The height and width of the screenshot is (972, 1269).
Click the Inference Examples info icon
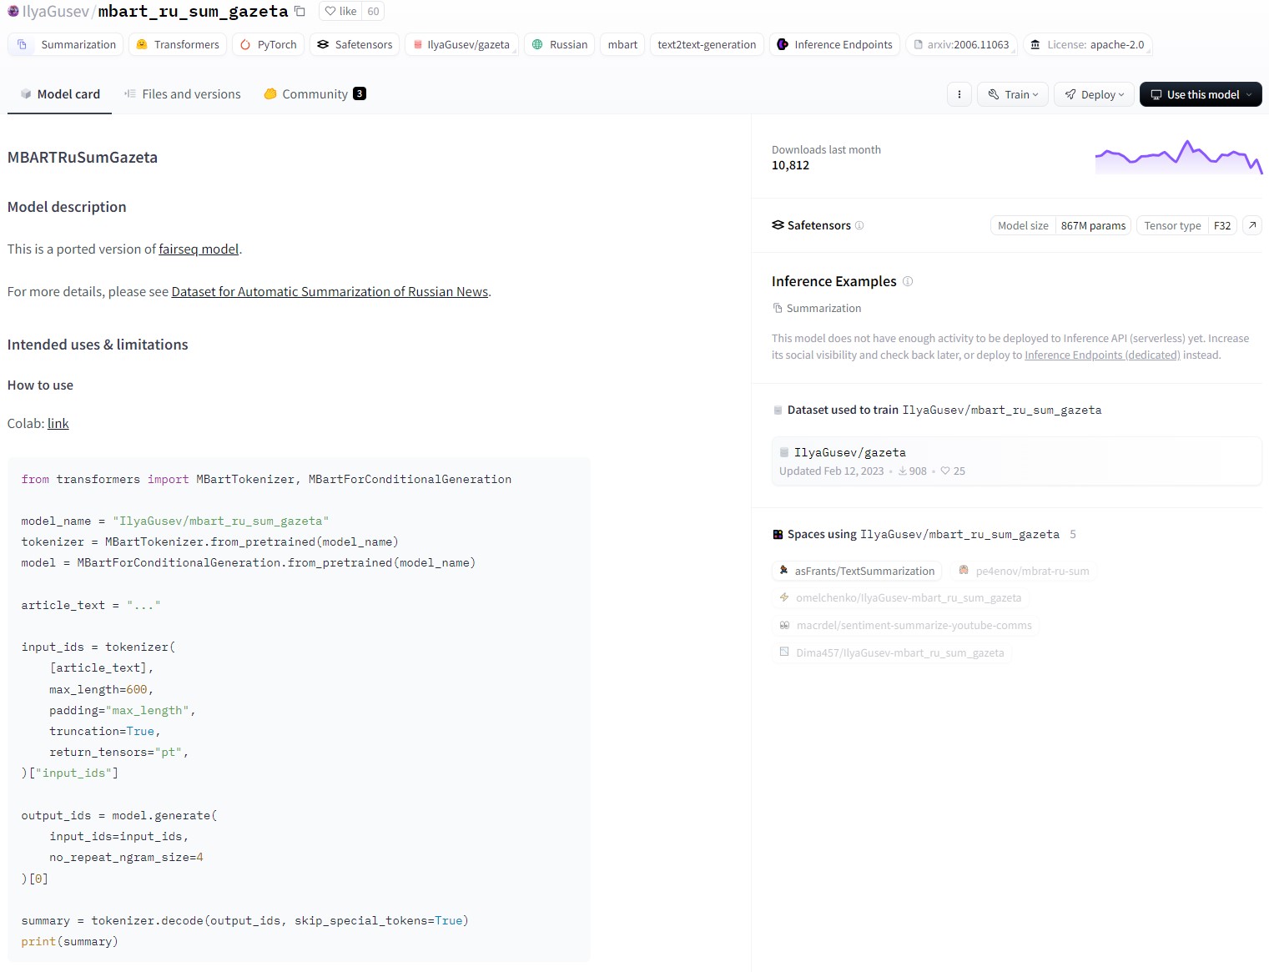908,281
